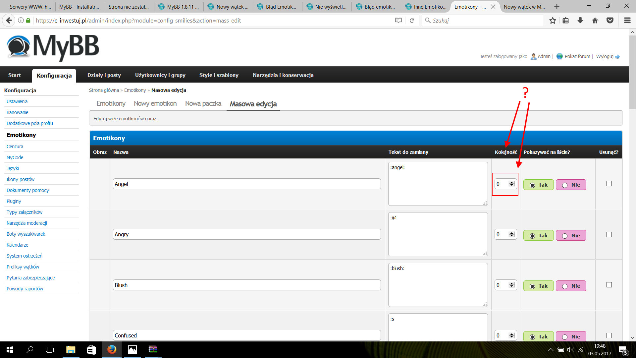Reload the page with refresh icon
Image resolution: width=636 pixels, height=358 pixels.
(412, 21)
